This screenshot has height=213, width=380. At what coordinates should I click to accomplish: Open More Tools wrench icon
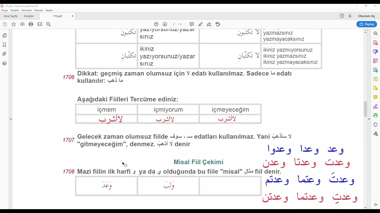(x=376, y=134)
